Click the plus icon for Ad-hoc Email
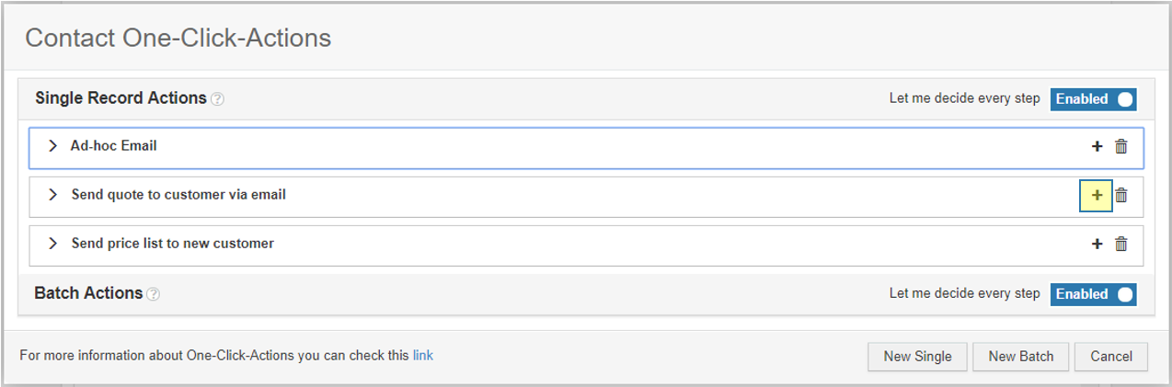Screen dimensions: 1172x387 click(x=1097, y=146)
